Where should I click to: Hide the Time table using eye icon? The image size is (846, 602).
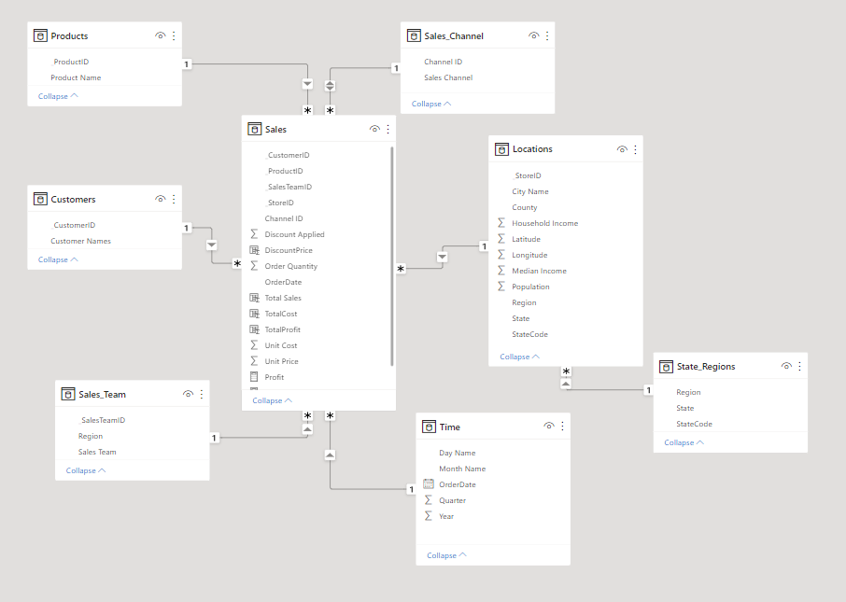pos(549,427)
